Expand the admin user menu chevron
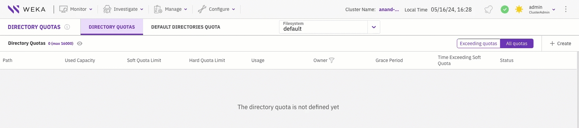Viewport: 579px width, 128px height. (554, 9)
